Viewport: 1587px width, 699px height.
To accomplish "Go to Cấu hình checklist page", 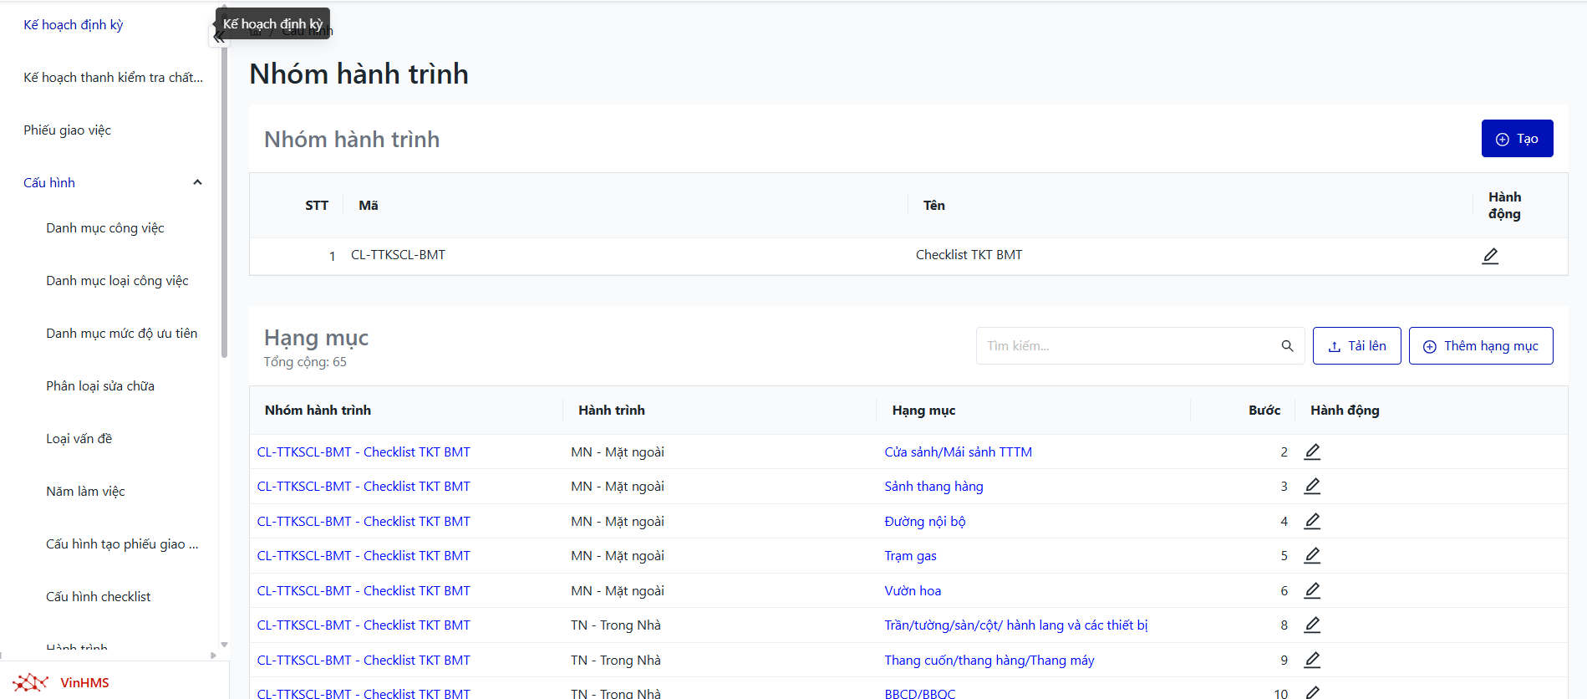I will (x=98, y=597).
